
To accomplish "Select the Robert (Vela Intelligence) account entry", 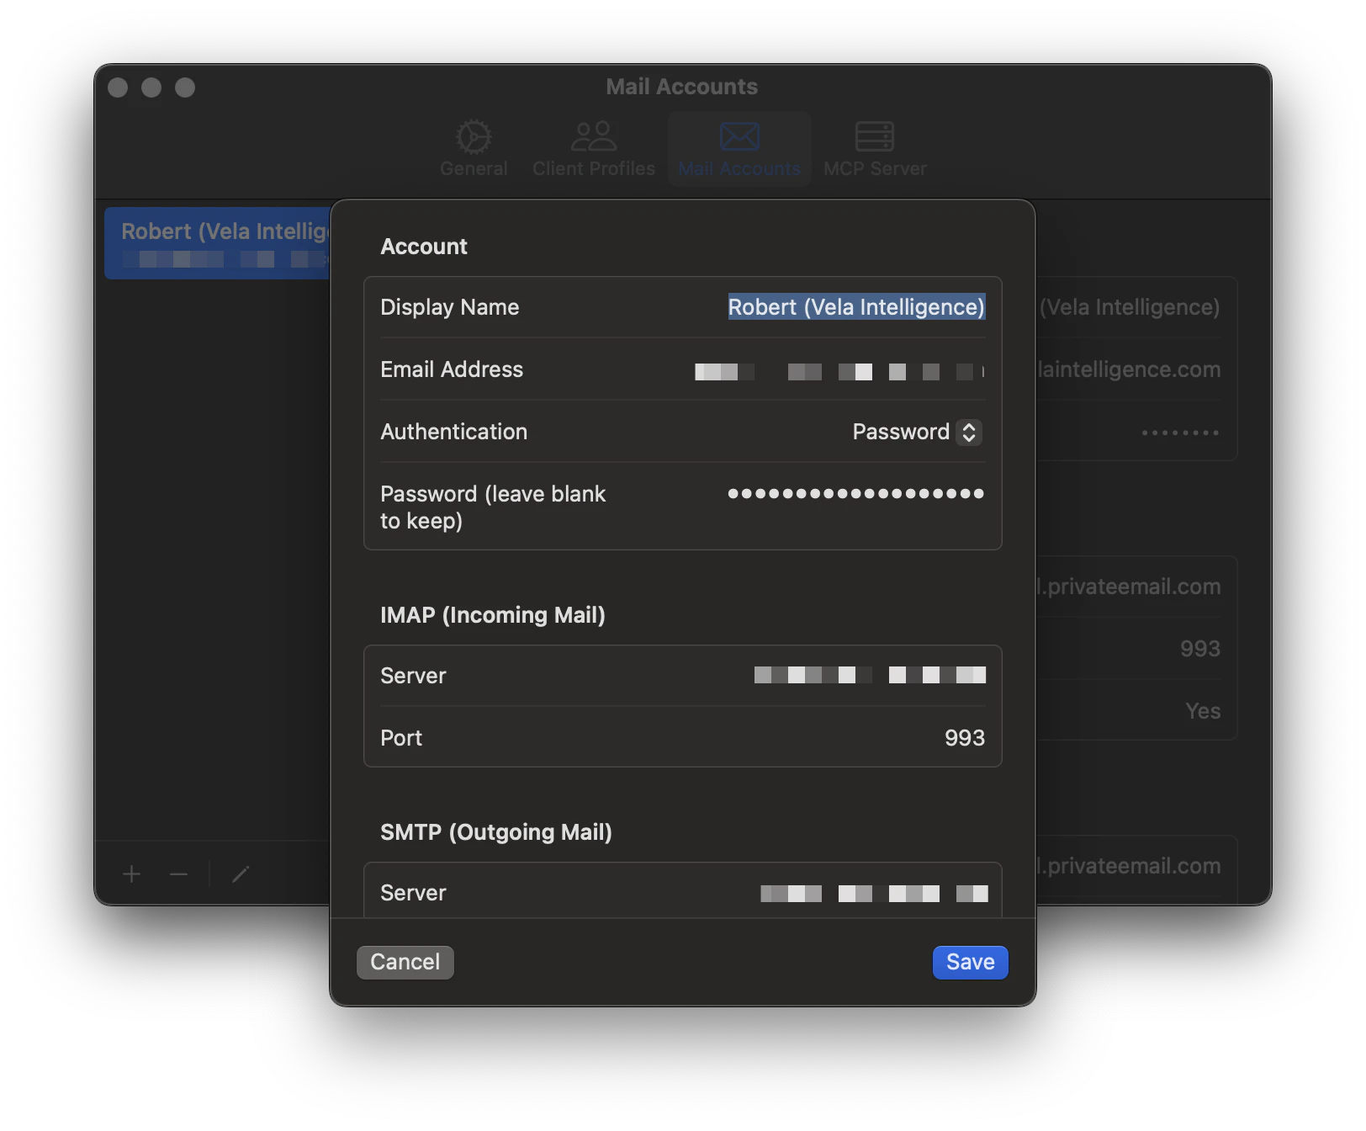I will pyautogui.click(x=217, y=242).
